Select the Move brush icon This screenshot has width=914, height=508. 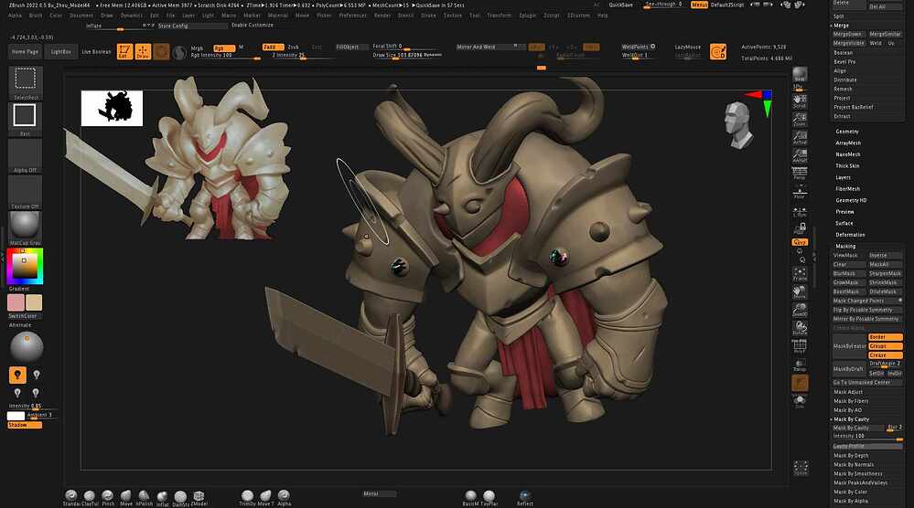tap(126, 498)
